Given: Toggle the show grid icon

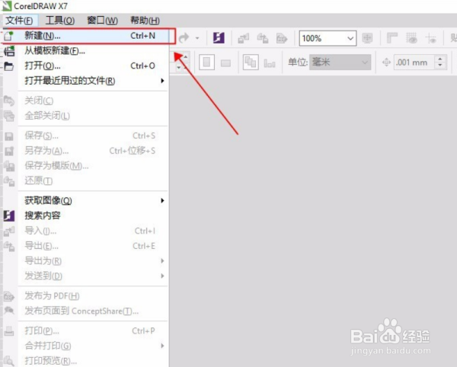Looking at the screenshot, I should point(412,38).
